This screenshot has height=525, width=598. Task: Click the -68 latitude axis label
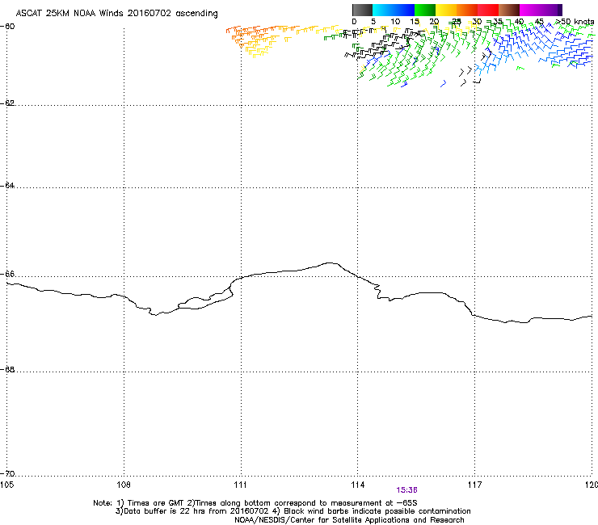point(7,370)
